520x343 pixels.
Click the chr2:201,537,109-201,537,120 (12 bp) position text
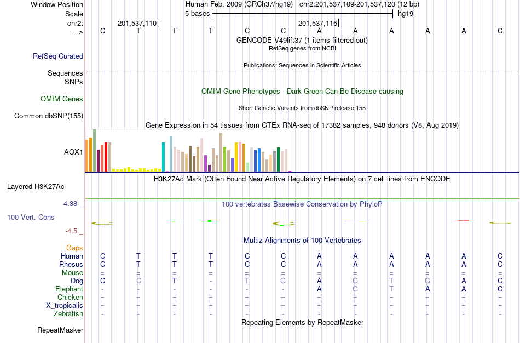pyautogui.click(x=359, y=4)
